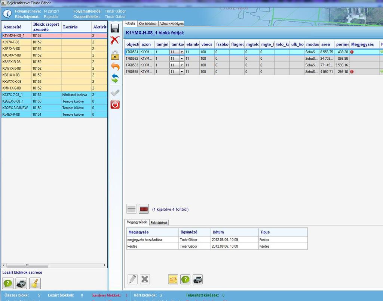Click object id 1760532 cell
Viewport: 383px width, 301px height.
click(132, 59)
